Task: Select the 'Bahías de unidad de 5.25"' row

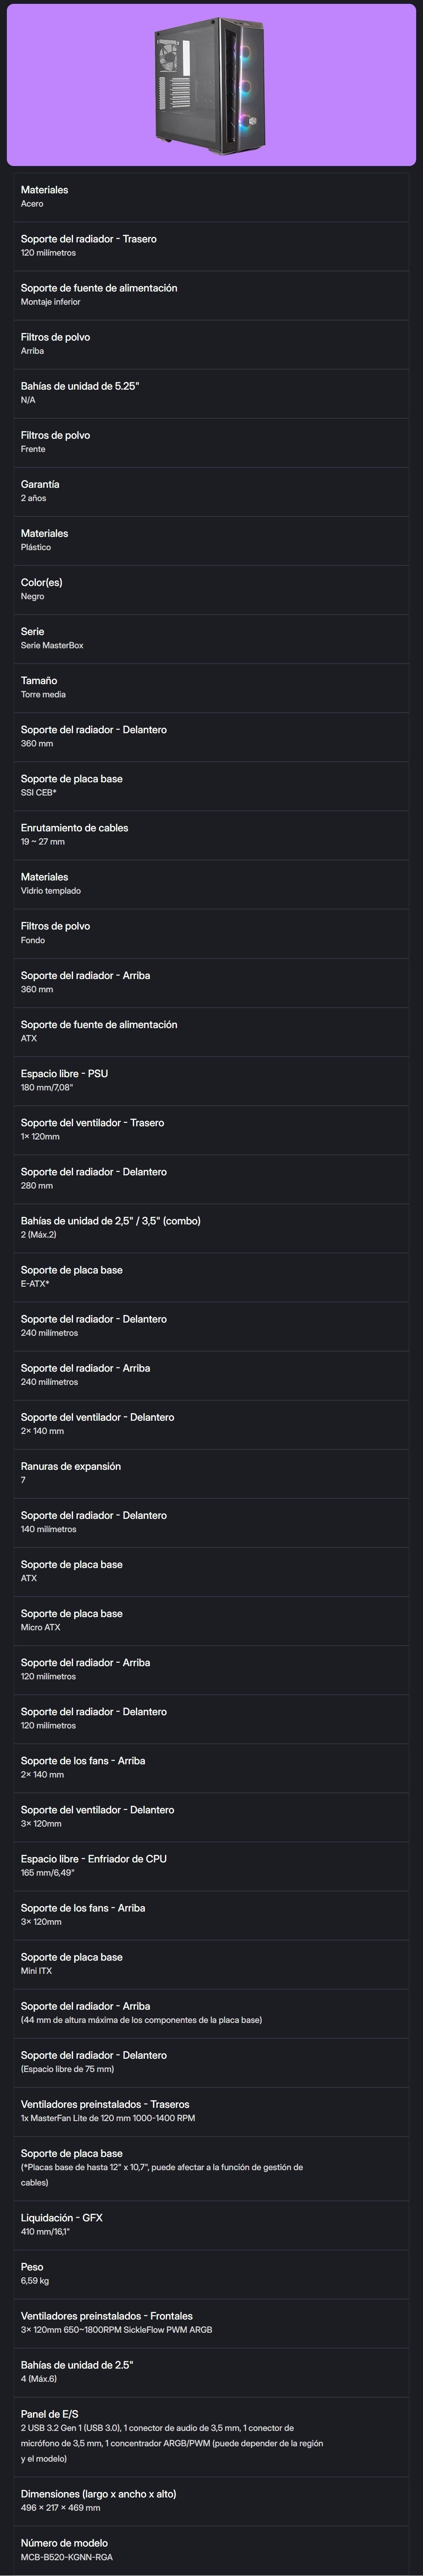Action: click(211, 393)
